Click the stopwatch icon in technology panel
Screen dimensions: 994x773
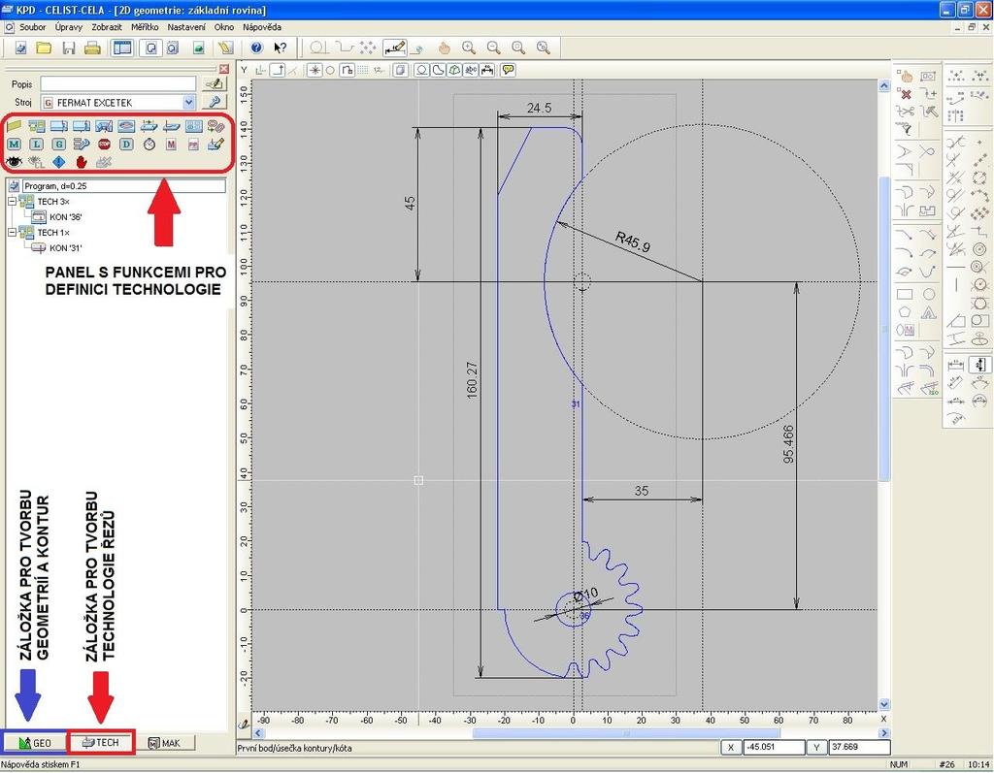point(149,145)
